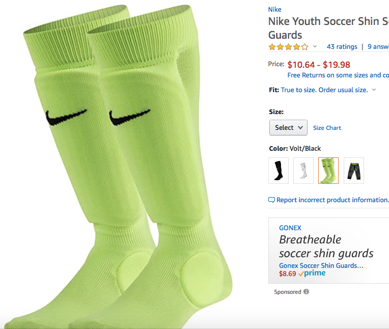The width and height of the screenshot is (389, 329).
Task: Click the speech bubble report icon
Action: pyautogui.click(x=271, y=200)
